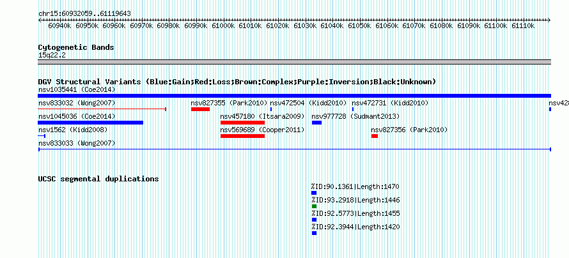Select the red nsv457180 loss bar
This screenshot has width=569, height=258.
tap(242, 123)
